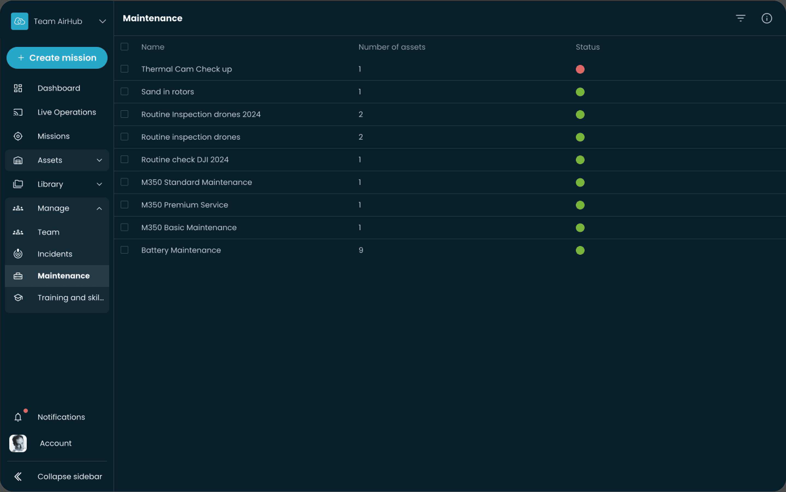Click the Collapse sidebar double-chevron icon
Viewport: 786px width, 492px height.
click(18, 476)
